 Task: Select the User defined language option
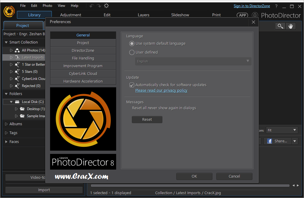[132, 52]
